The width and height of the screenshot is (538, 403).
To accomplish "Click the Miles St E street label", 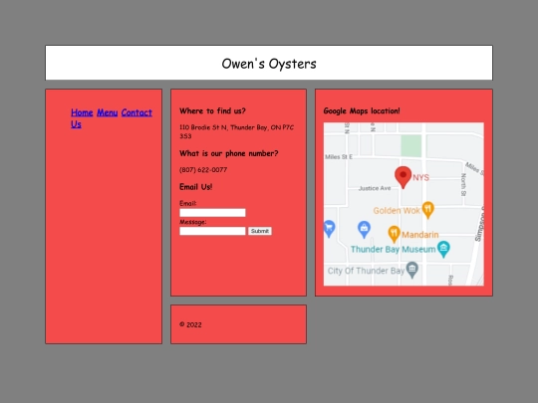I will (339, 157).
